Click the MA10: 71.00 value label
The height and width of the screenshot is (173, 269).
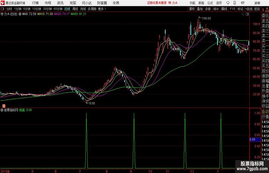click(x=45, y=14)
